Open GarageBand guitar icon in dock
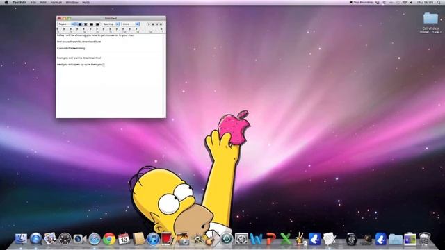The width and height of the screenshot is (445, 250). 212,239
